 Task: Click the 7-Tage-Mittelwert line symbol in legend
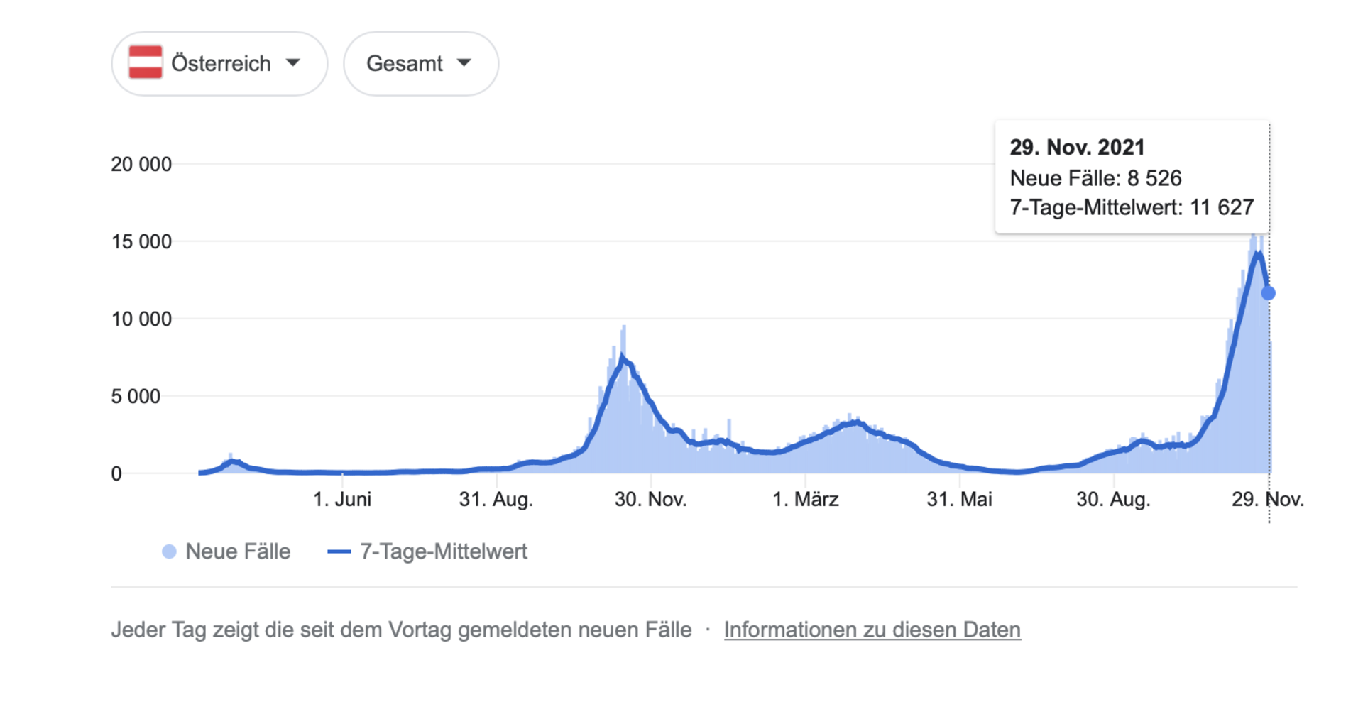tap(339, 551)
